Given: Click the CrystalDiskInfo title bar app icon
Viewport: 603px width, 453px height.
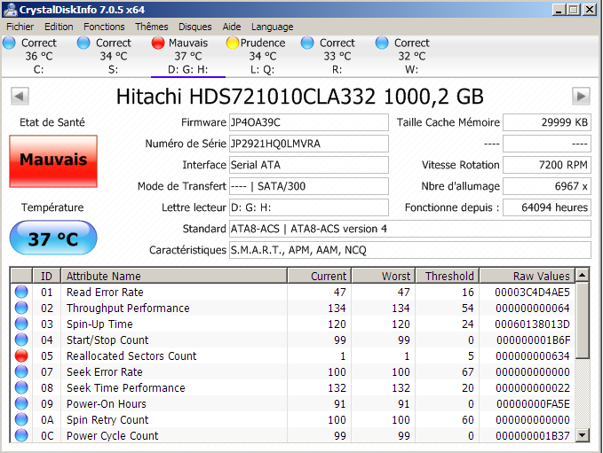Looking at the screenshot, I should pos(11,9).
